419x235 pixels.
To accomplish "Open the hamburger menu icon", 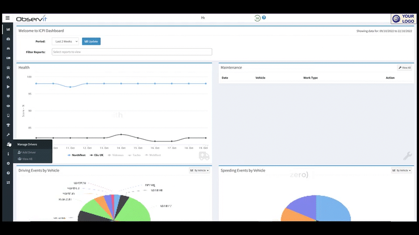I will coord(7,18).
